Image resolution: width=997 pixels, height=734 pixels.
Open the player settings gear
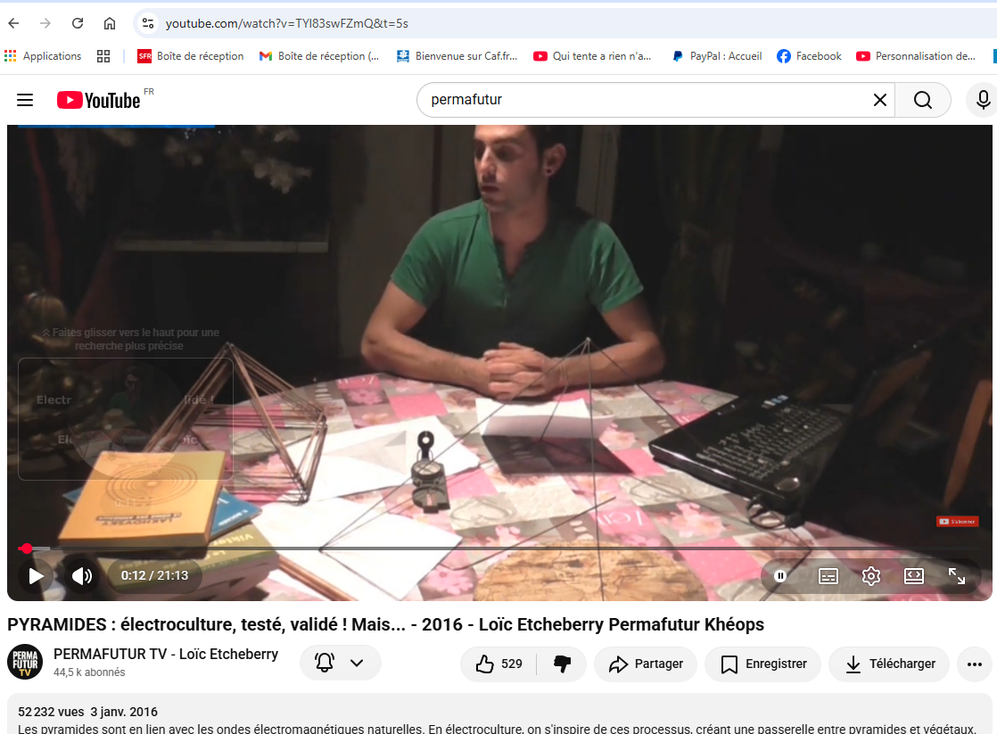(x=871, y=576)
